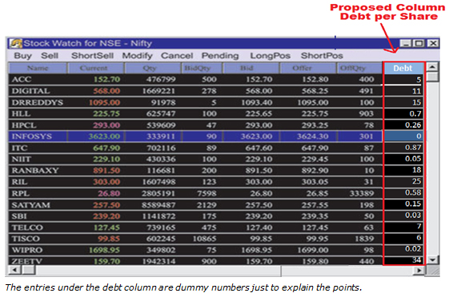Minimize the Stock Watch window

(x=405, y=43)
